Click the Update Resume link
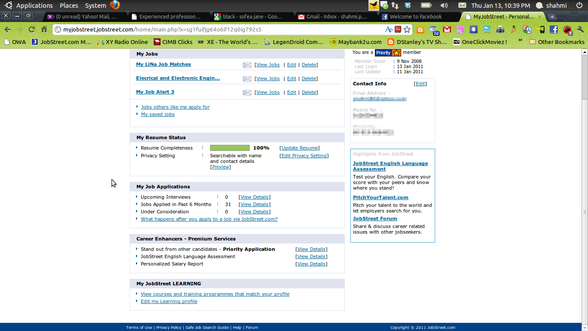This screenshot has width=588, height=331. [300, 148]
